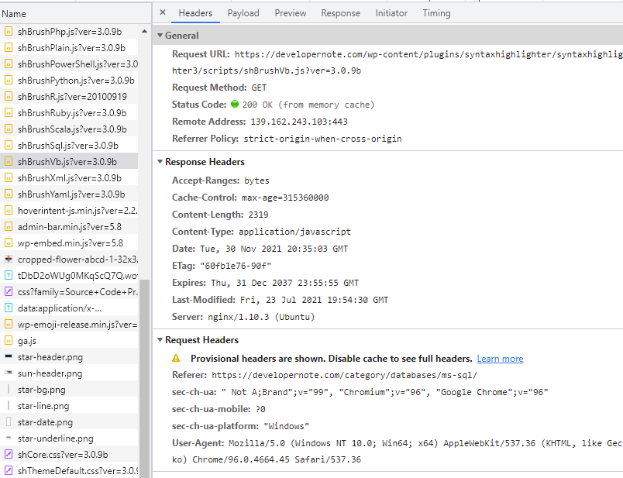Click the Expires date value

click(284, 283)
